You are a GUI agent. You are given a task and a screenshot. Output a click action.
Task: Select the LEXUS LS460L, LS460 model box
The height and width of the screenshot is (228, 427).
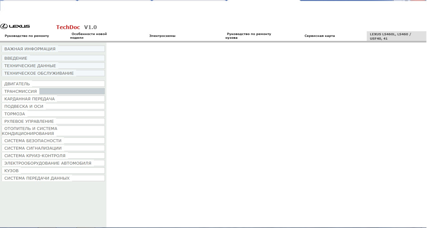396,36
